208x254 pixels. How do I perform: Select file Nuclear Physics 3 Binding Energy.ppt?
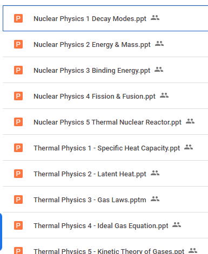tap(105, 70)
